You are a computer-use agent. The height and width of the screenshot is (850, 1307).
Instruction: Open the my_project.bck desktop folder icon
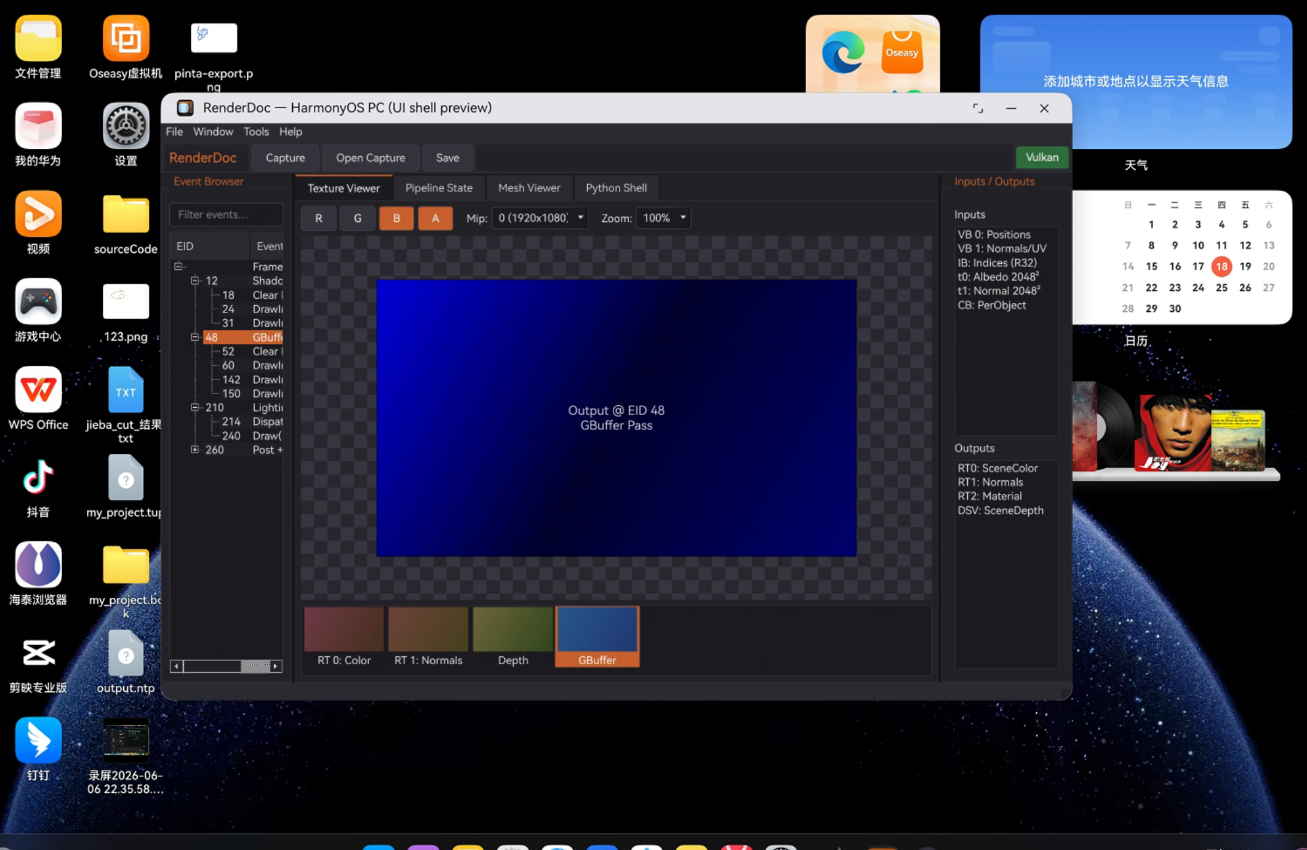pyautogui.click(x=126, y=565)
